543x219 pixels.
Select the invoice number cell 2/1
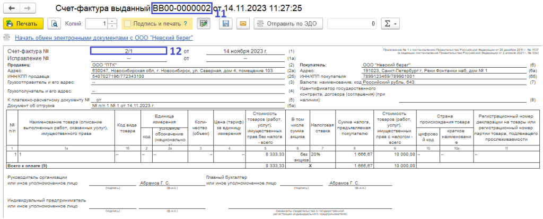point(128,51)
